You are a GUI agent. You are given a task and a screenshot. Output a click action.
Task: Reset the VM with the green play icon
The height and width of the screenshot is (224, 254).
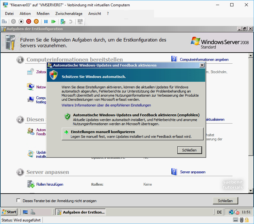53,22
